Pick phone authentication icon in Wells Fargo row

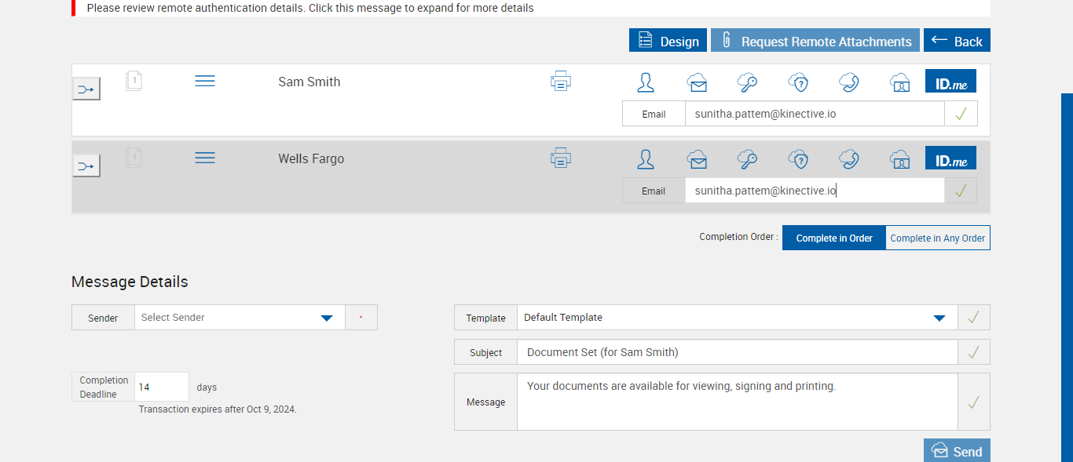click(848, 159)
